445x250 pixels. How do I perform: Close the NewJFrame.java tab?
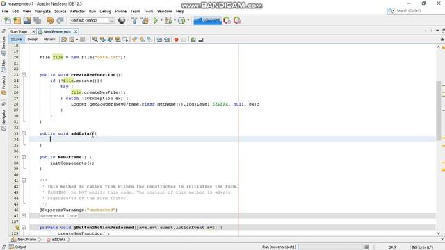click(x=76, y=32)
